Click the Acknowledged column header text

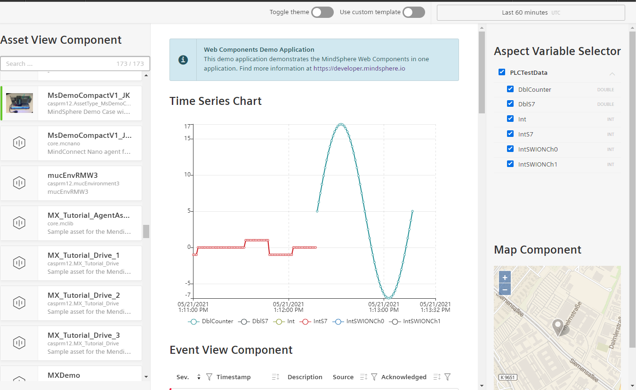[404, 377]
